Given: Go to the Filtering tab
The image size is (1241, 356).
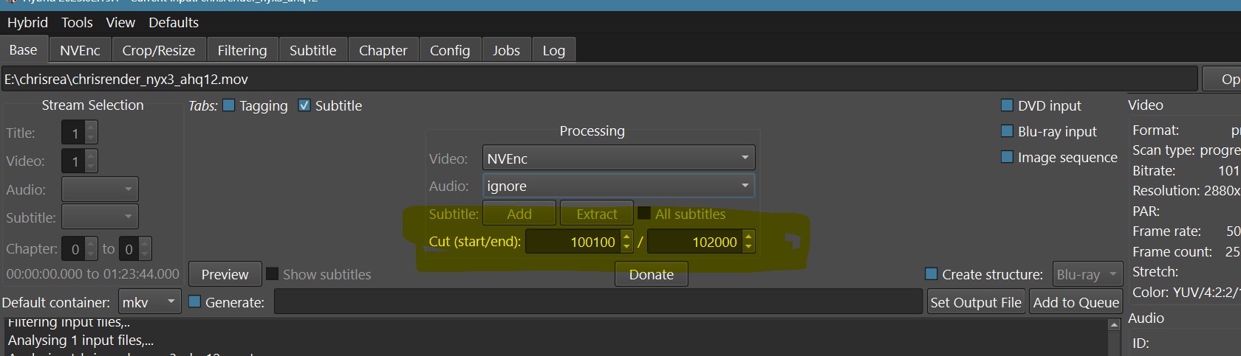Looking at the screenshot, I should pos(242,50).
